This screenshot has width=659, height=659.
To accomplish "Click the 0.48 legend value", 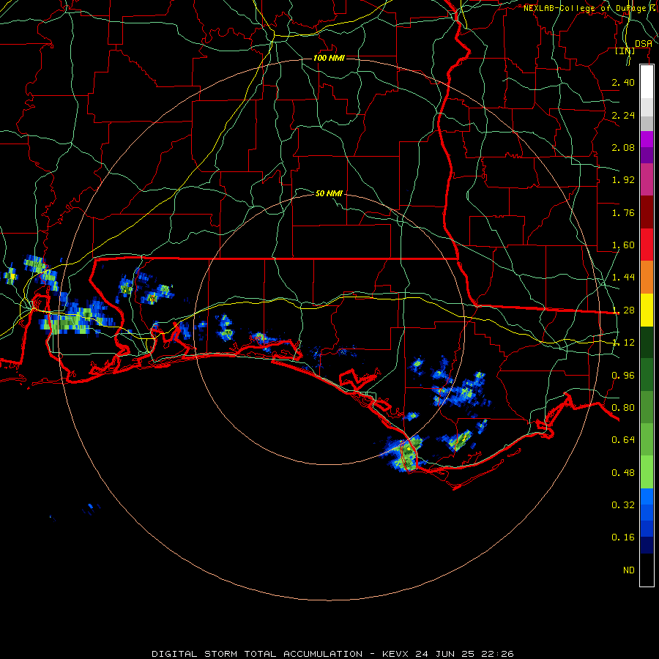I will point(623,473).
